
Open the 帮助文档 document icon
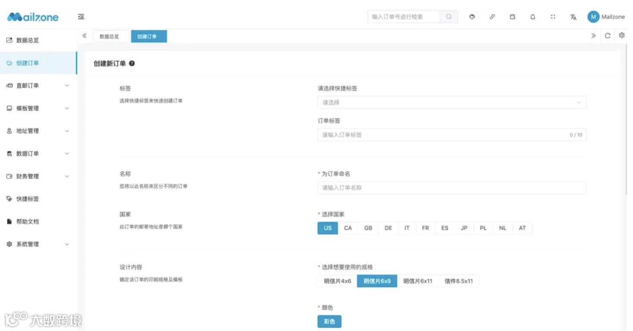pos(9,222)
